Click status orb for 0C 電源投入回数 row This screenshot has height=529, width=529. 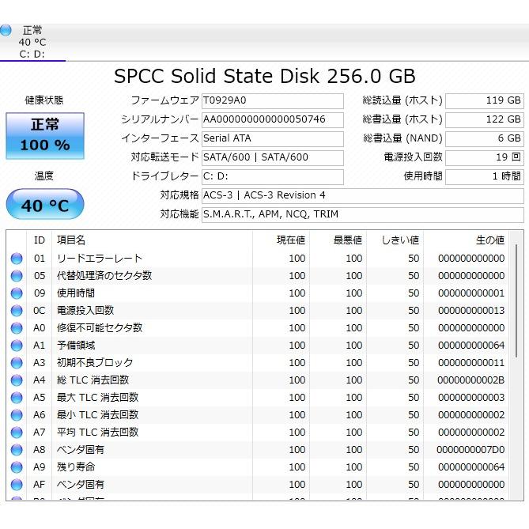coord(17,311)
